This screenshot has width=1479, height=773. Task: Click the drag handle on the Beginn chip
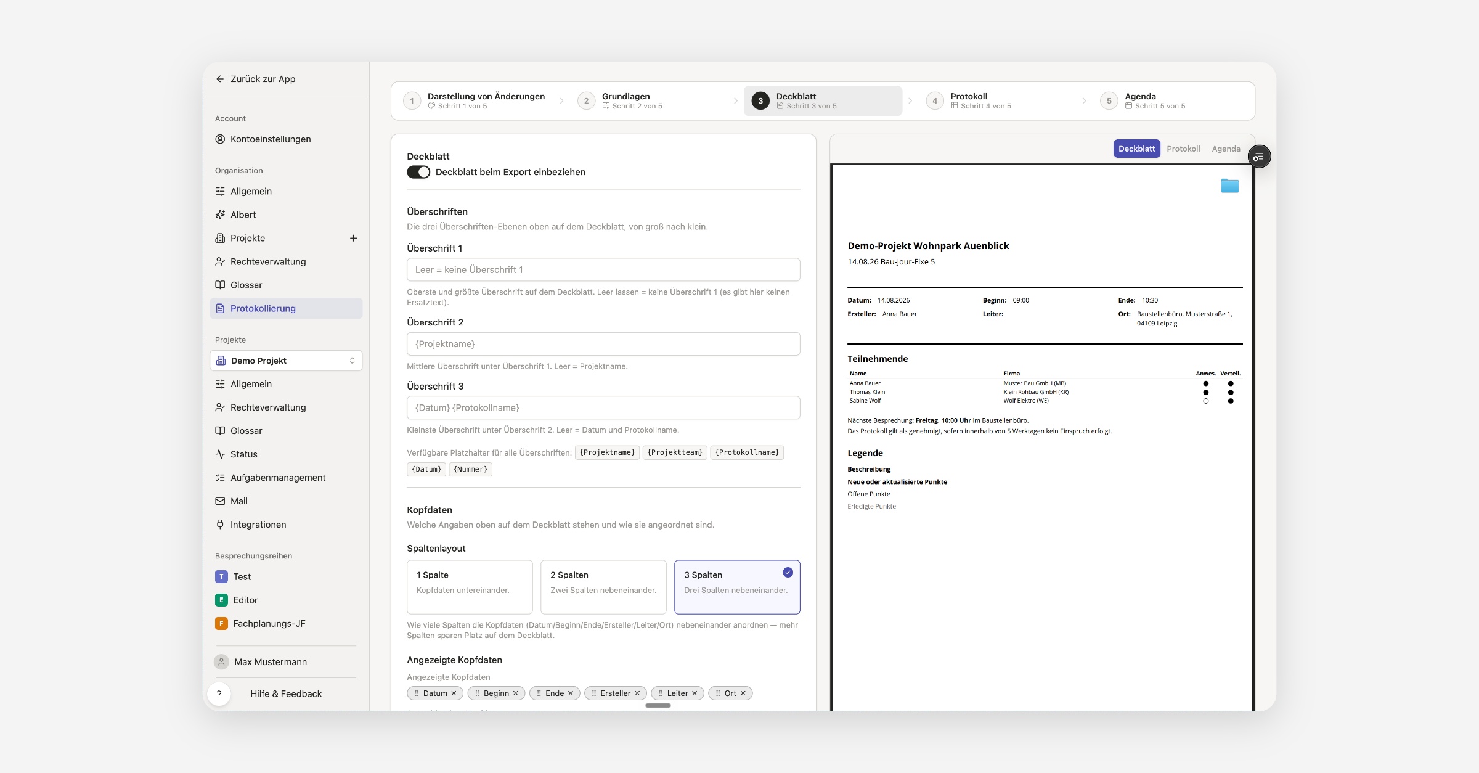pos(477,693)
